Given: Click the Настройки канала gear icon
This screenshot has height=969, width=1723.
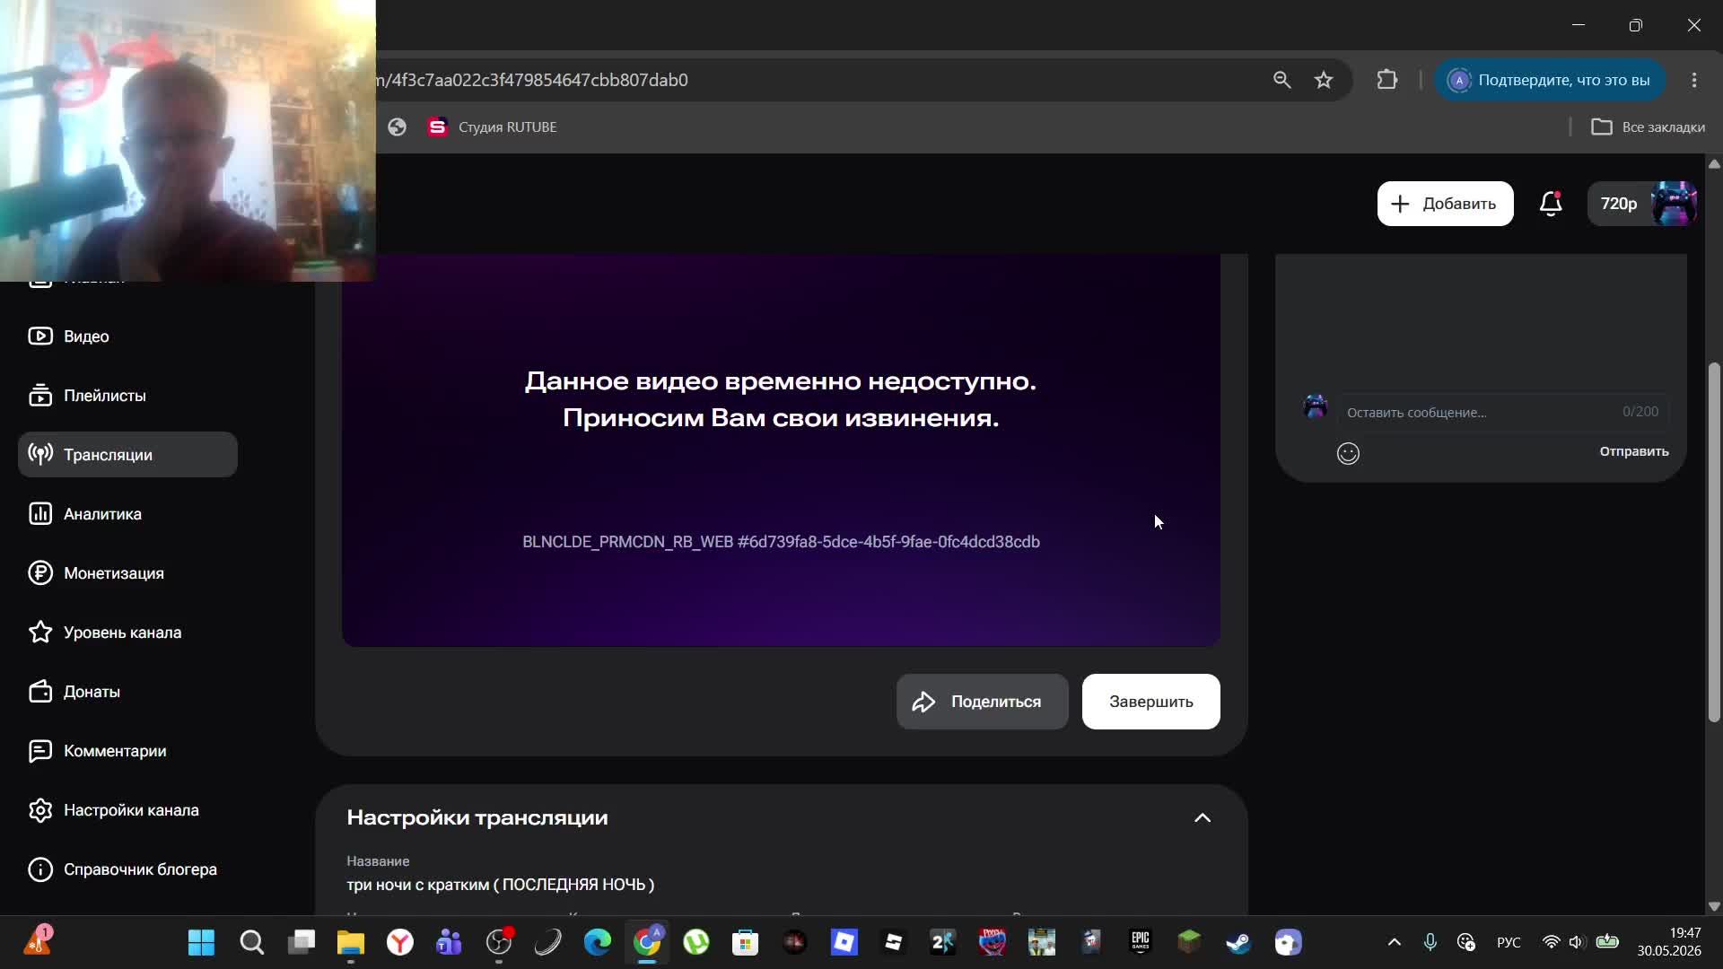Looking at the screenshot, I should point(39,810).
